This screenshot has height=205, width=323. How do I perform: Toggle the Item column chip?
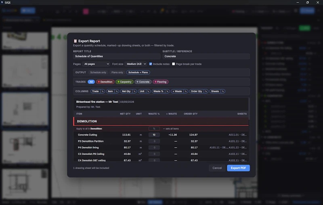point(110,91)
